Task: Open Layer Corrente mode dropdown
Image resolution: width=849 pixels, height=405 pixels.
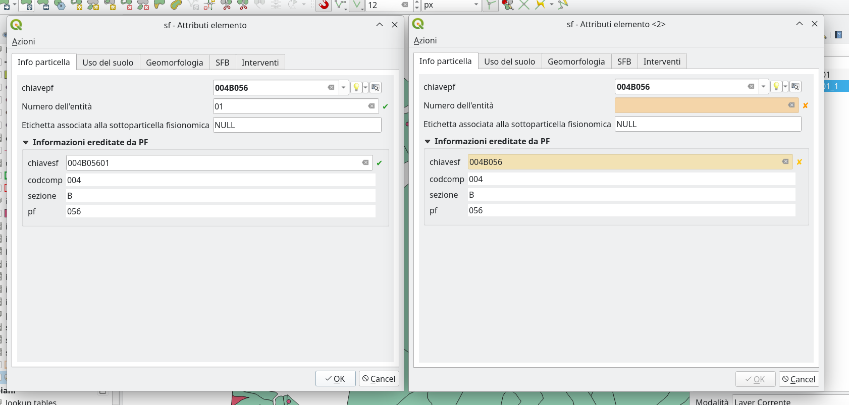Action: [x=790, y=401]
